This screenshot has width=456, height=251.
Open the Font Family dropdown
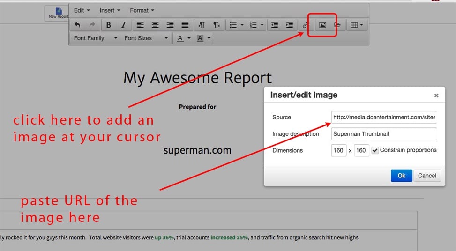click(96, 38)
